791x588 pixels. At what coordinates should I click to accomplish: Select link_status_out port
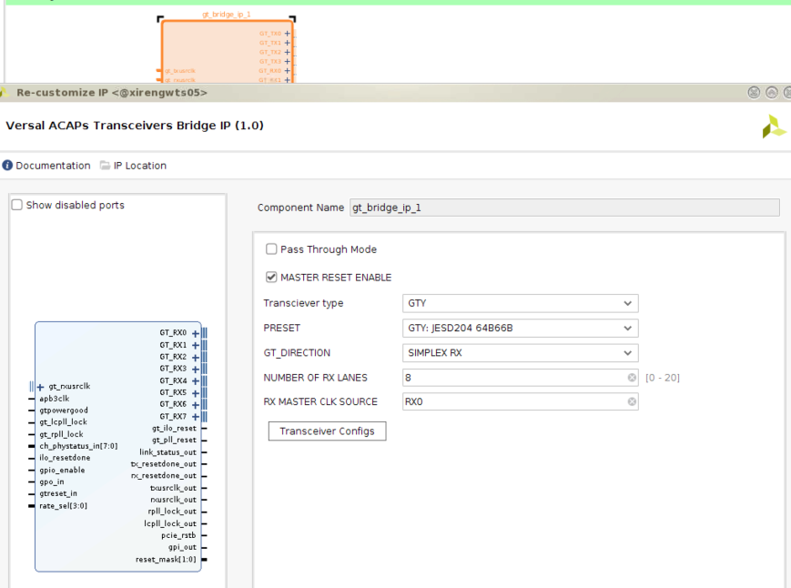pos(168,452)
